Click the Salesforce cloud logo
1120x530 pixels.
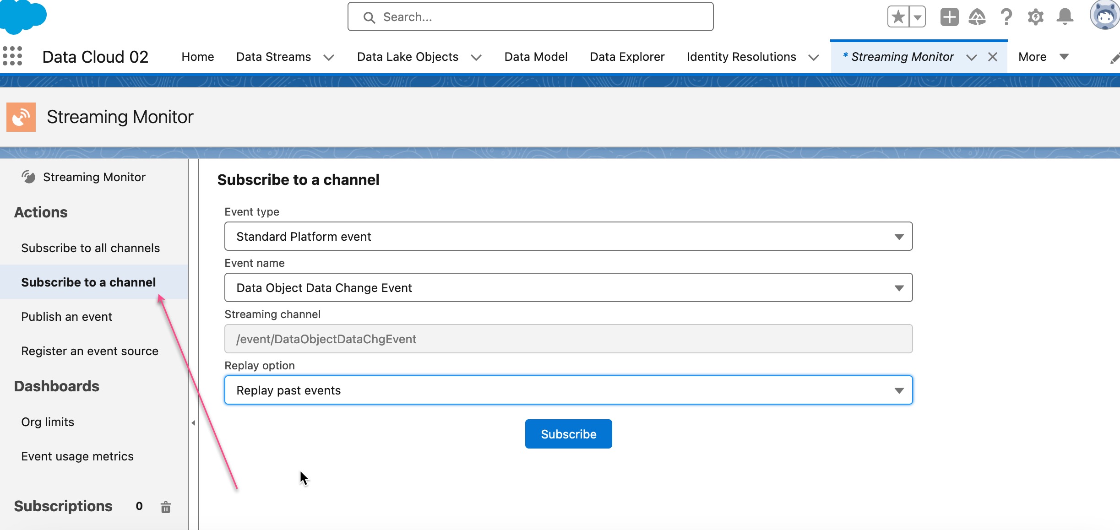coord(23,16)
